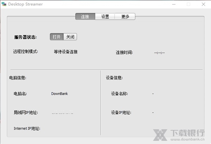Select the DownBank computer name
Screen dimensions: 211x144
tap(59, 93)
